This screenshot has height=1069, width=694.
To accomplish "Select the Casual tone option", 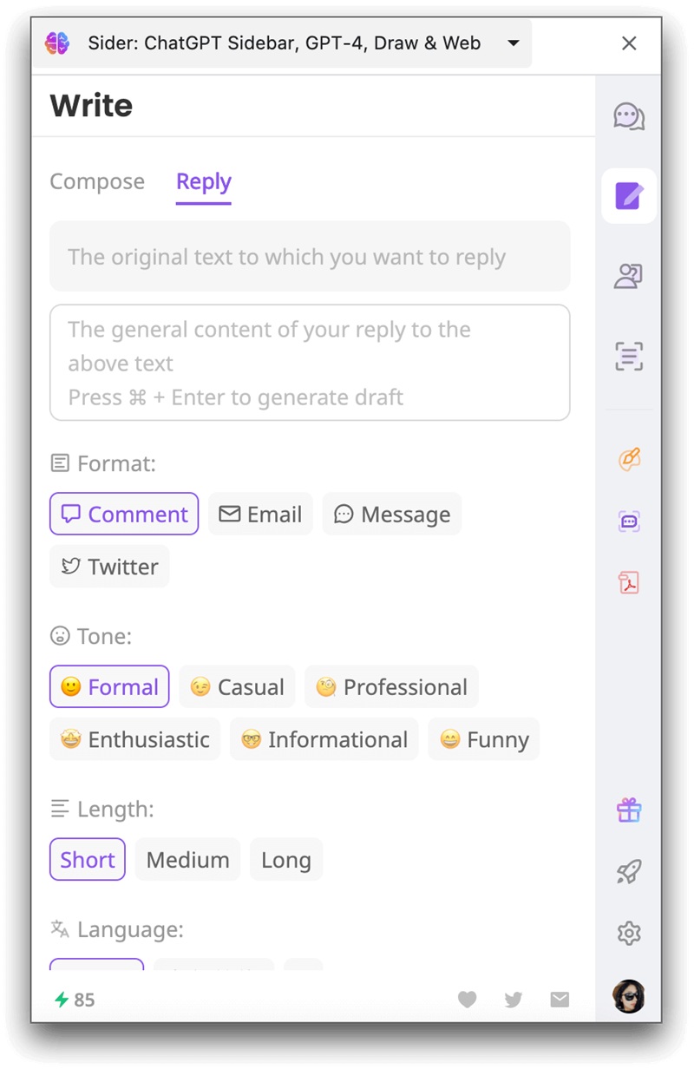I will [x=237, y=687].
